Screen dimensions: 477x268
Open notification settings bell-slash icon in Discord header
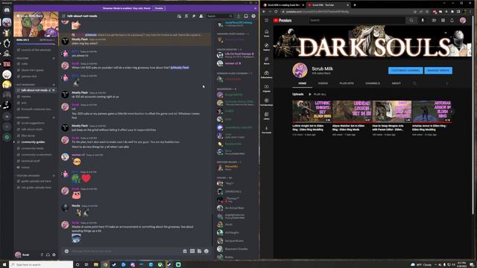(x=186, y=16)
